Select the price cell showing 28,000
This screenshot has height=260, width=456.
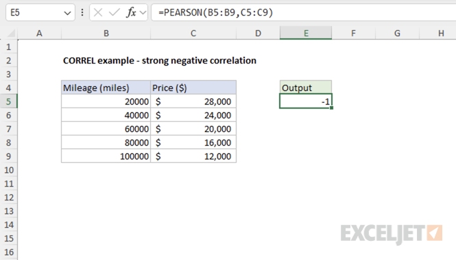(193, 101)
